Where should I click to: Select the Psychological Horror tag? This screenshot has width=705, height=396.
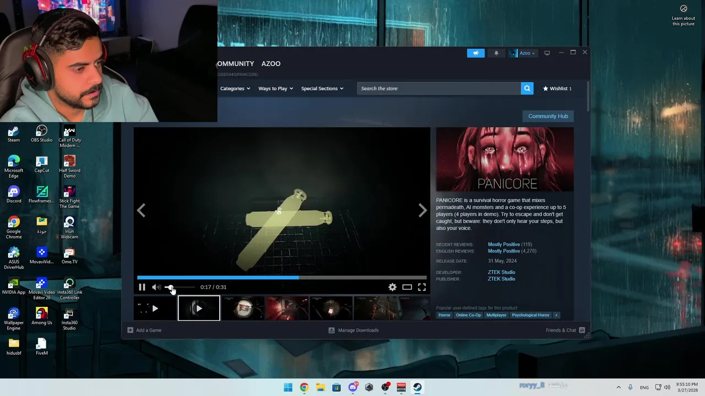[530, 315]
